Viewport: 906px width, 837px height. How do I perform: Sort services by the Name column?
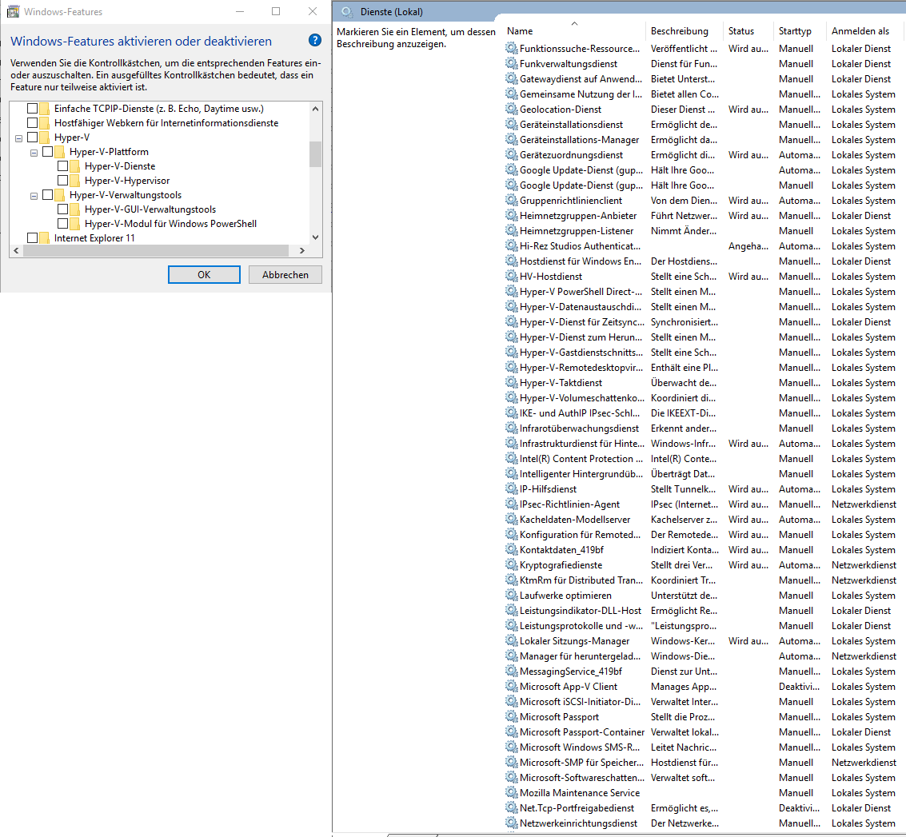(x=573, y=30)
